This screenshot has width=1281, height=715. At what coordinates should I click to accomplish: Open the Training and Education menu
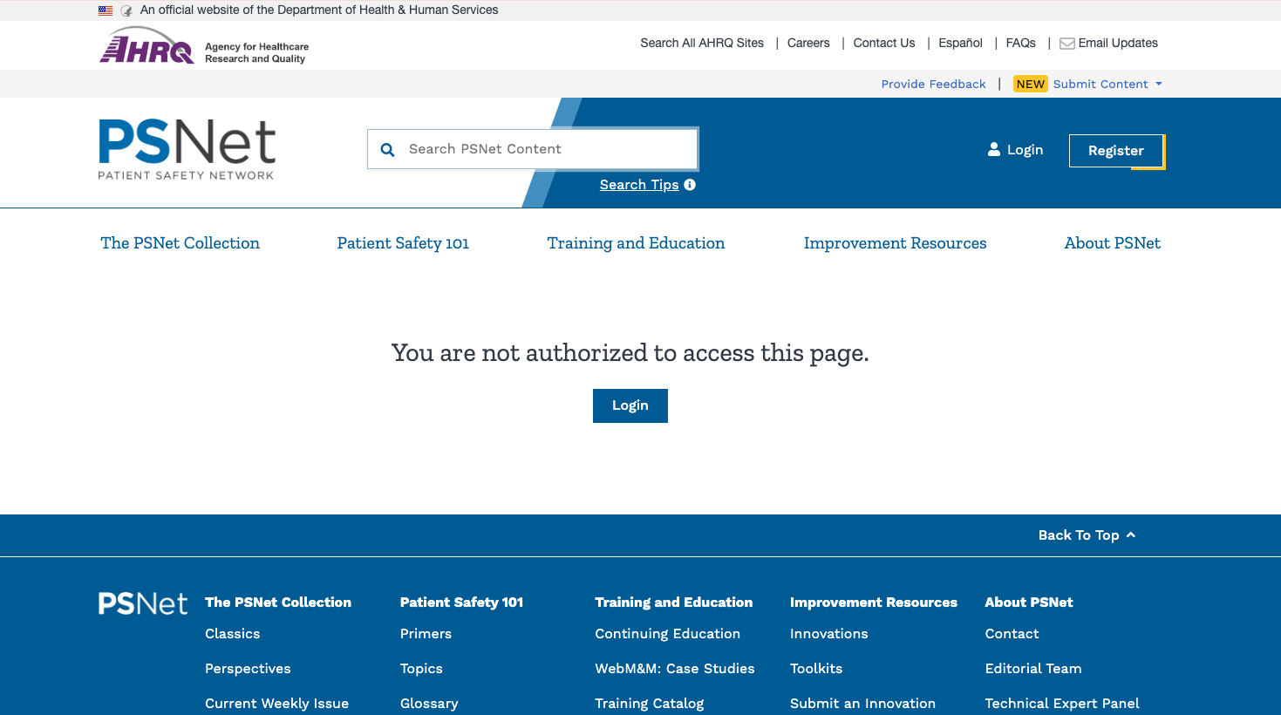[636, 243]
